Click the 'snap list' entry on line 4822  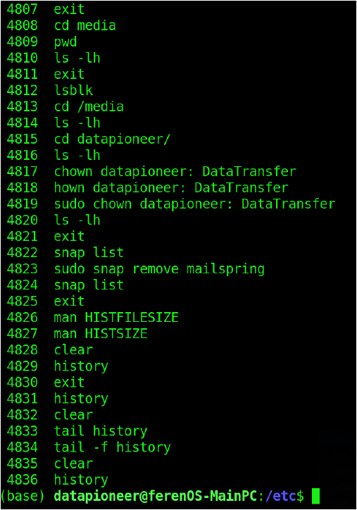89,253
